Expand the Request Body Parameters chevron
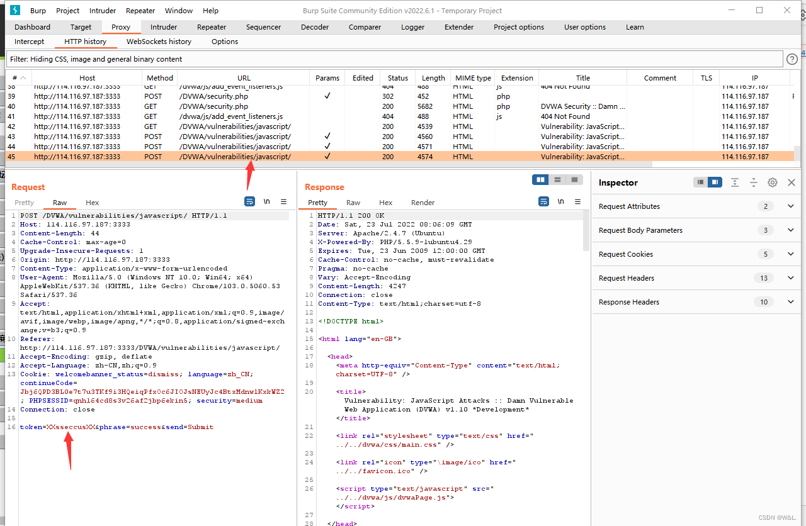806x526 pixels. 791,230
